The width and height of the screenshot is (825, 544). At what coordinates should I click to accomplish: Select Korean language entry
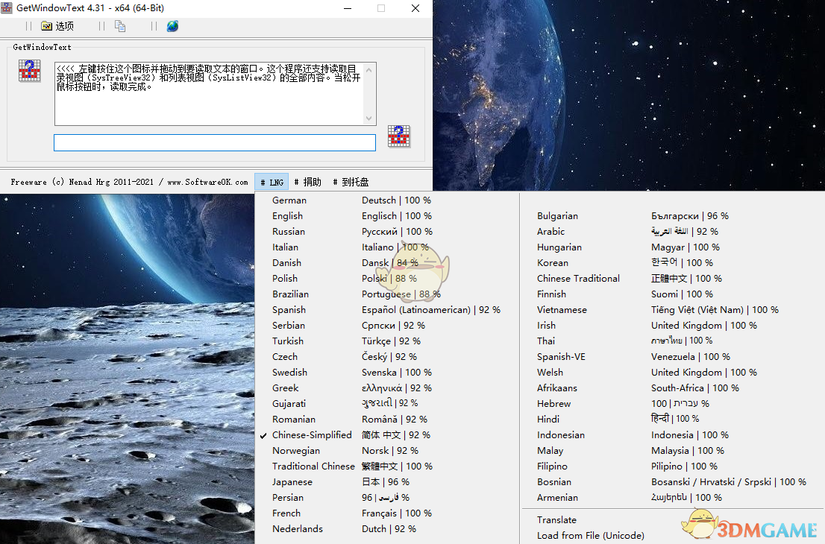pyautogui.click(x=672, y=263)
